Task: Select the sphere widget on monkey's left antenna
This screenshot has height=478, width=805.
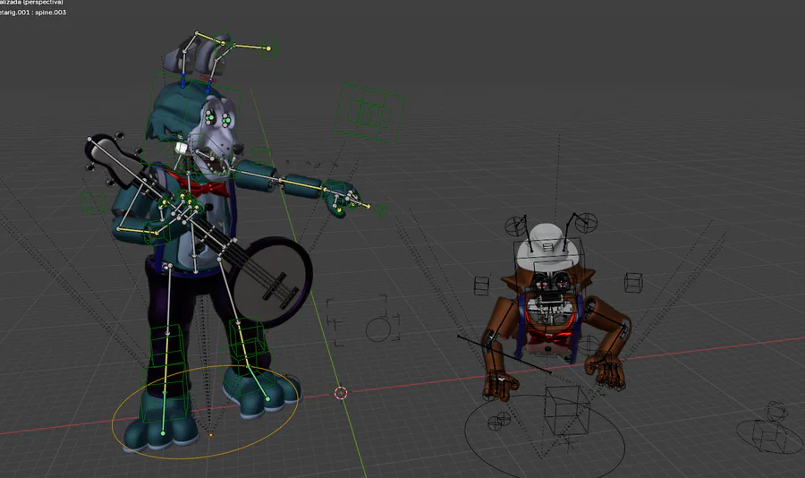Action: (x=516, y=226)
